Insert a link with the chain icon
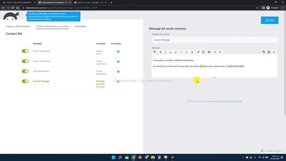This screenshot has height=161, width=286. (198, 52)
